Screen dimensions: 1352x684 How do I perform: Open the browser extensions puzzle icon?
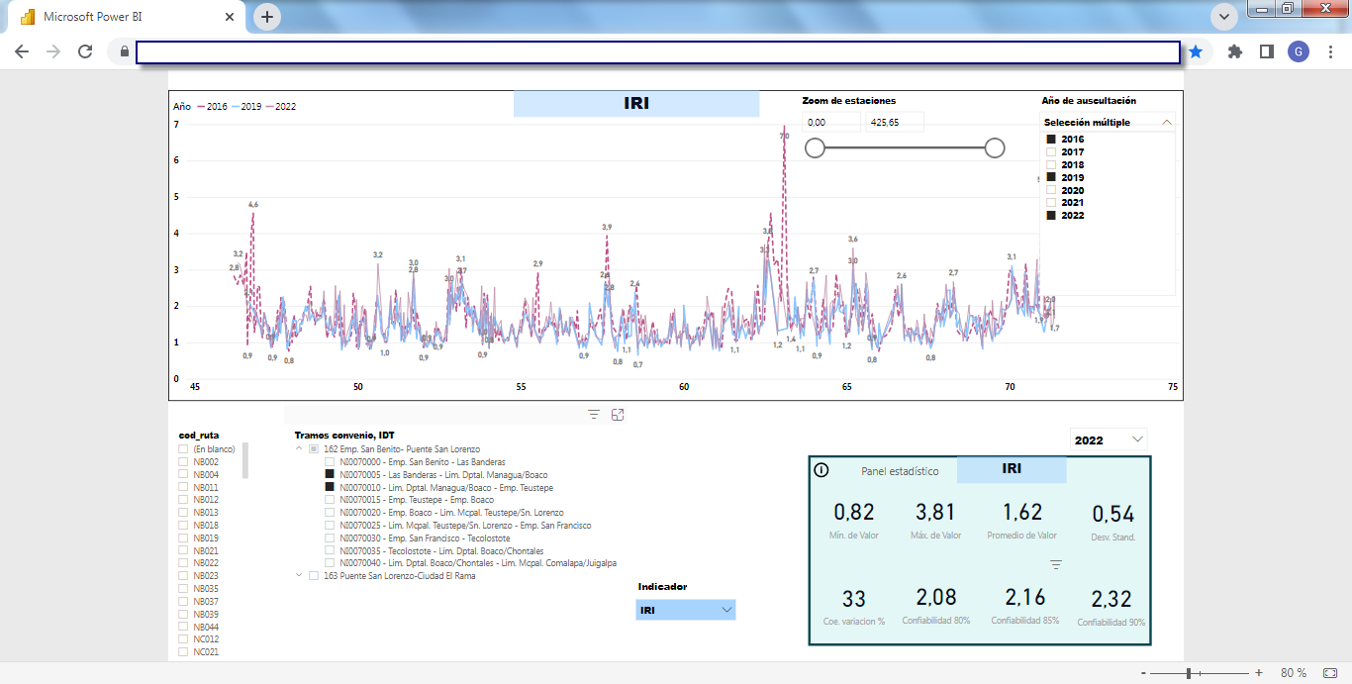click(x=1234, y=51)
